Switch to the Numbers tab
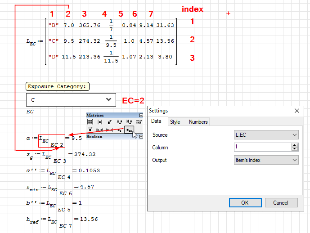 coord(198,122)
